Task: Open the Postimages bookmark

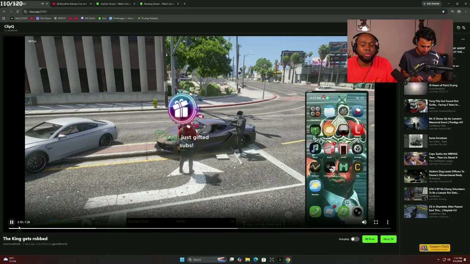Action: coord(122,18)
